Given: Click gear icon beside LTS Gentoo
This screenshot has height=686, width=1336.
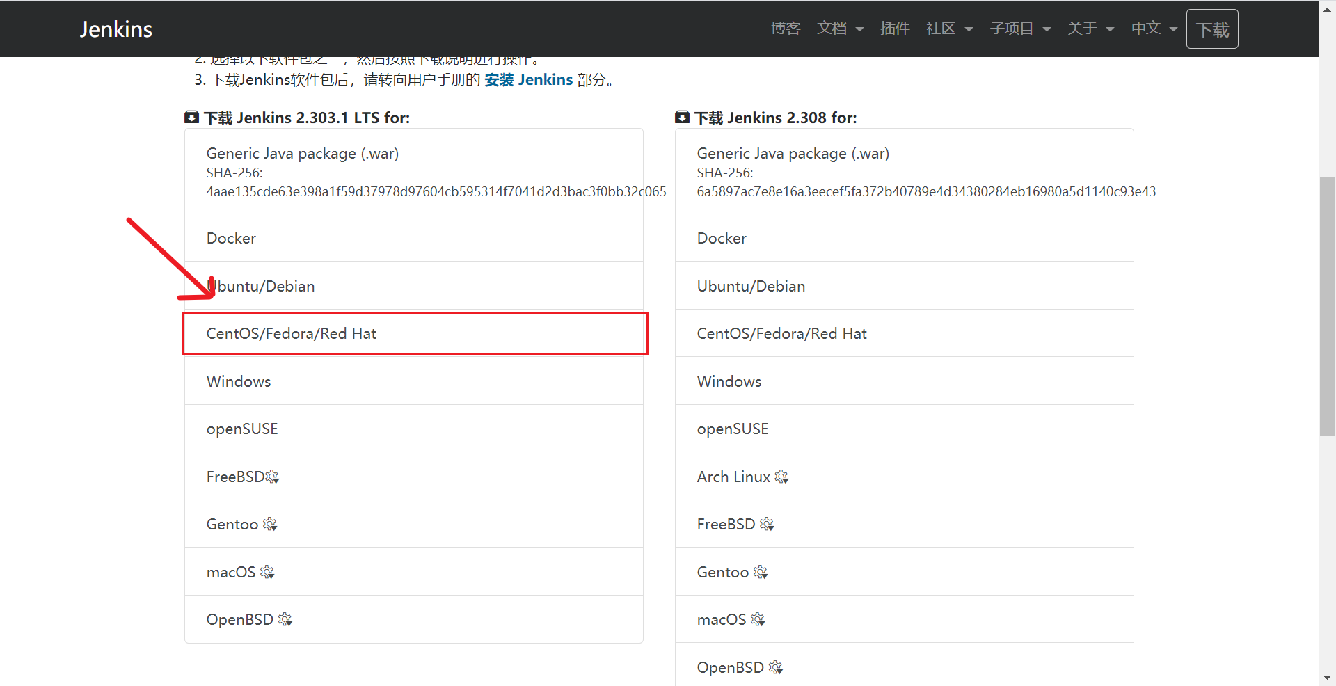Looking at the screenshot, I should click(270, 525).
